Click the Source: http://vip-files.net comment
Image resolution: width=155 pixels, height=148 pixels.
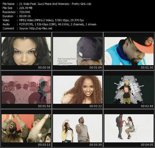(x=36, y=28)
